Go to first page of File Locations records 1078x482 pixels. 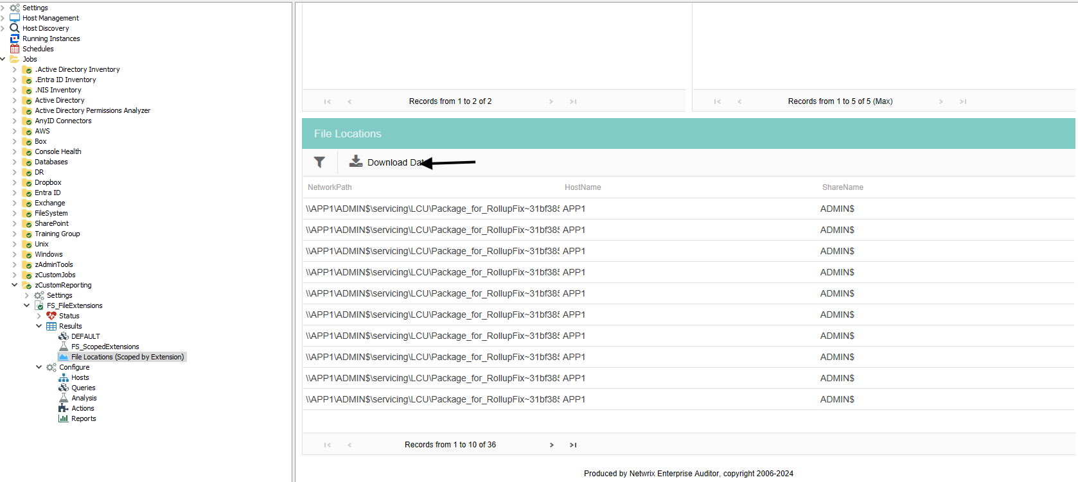tap(328, 445)
